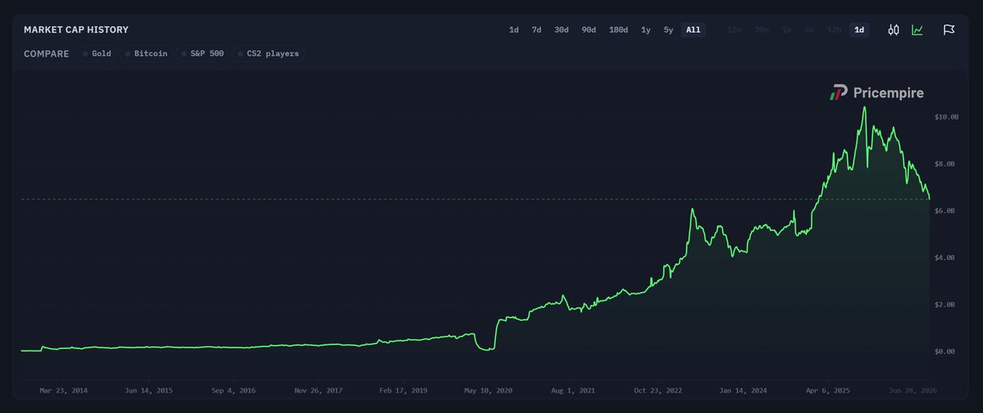Click the $6.0B axis label
Image resolution: width=983 pixels, height=413 pixels.
pyautogui.click(x=944, y=211)
